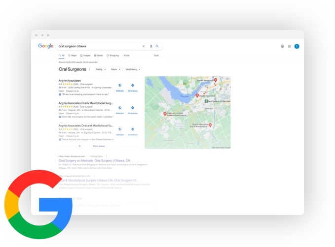Screen dimensions: 335x247
Task: Visit Website for the first Argyle Associates listing
Action: click(x=120, y=88)
